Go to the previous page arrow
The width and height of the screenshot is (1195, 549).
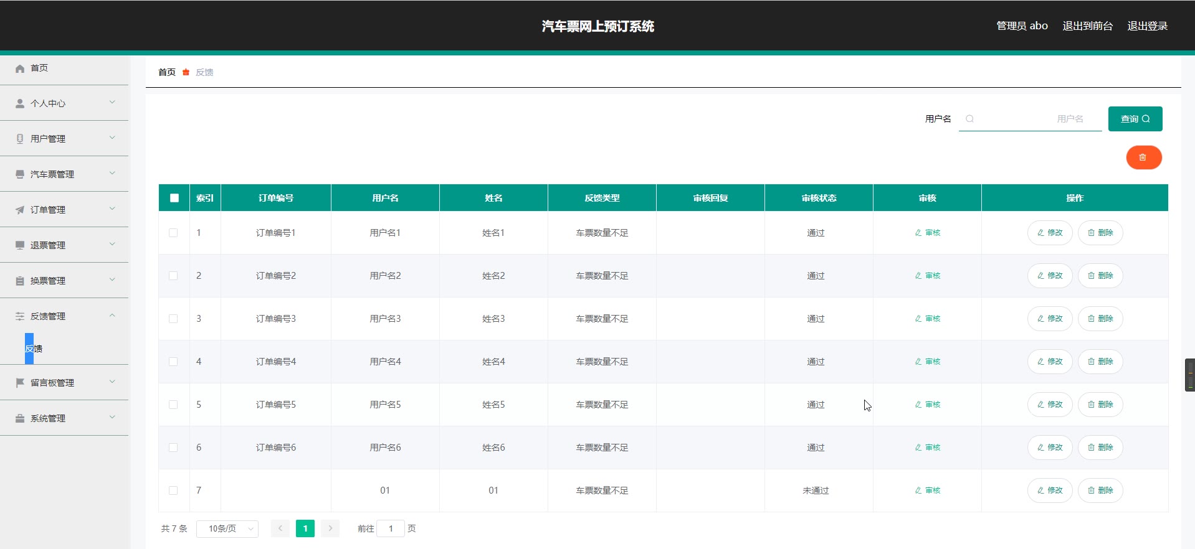(x=280, y=528)
